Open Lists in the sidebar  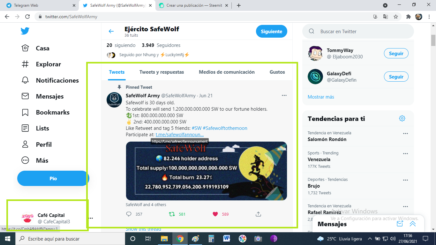point(35,128)
